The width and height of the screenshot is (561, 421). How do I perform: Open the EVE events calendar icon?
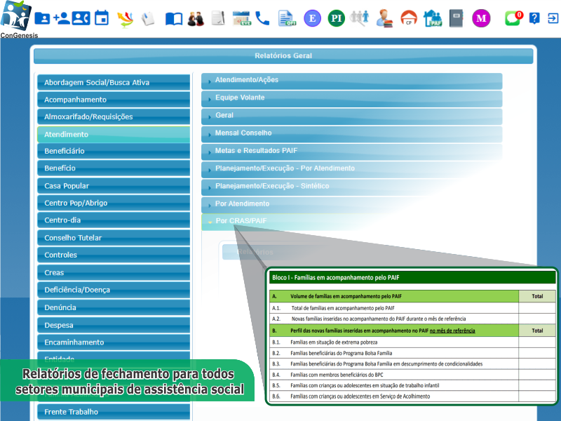click(241, 18)
